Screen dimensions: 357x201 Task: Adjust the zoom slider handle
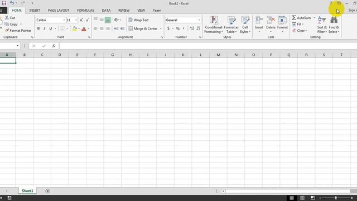click(x=336, y=198)
